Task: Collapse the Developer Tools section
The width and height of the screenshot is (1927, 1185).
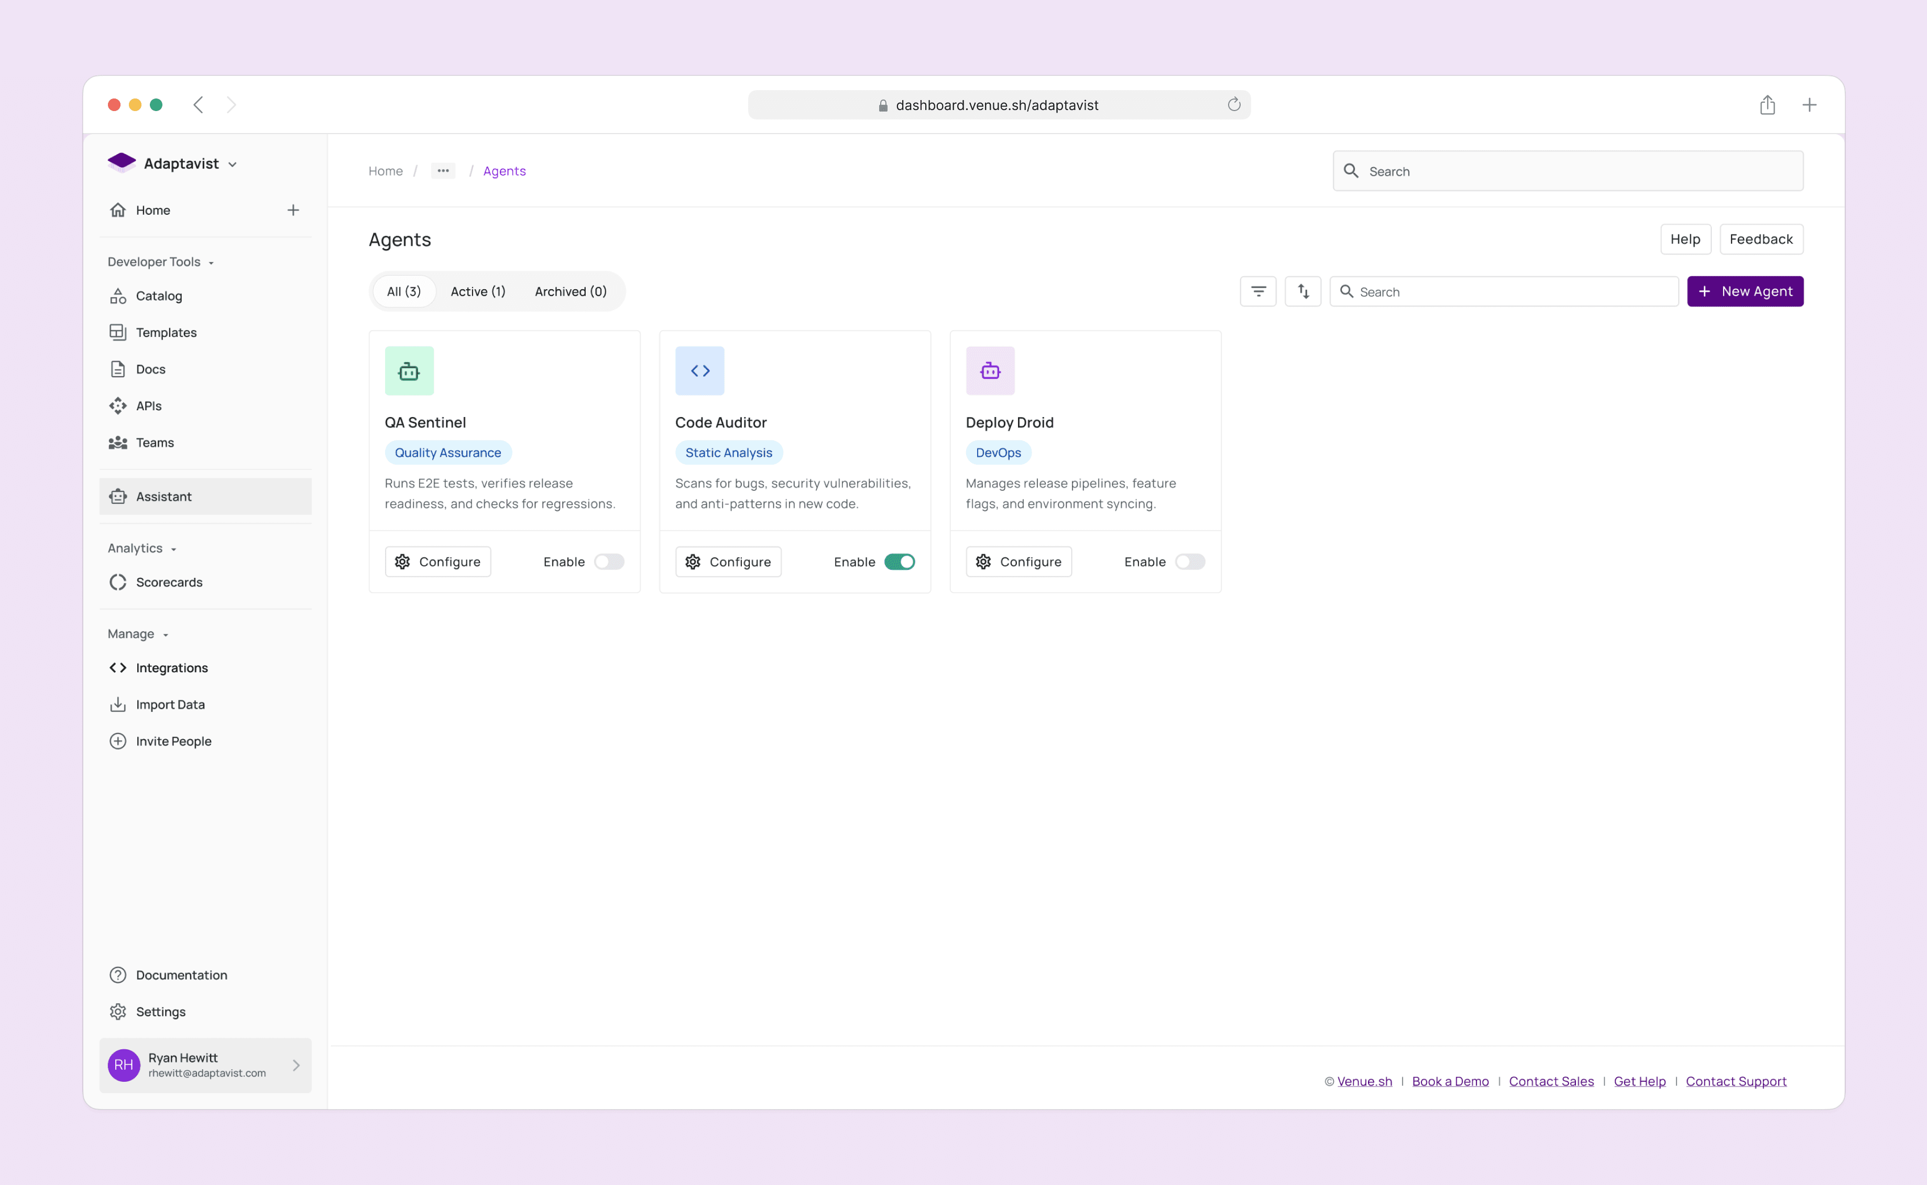Action: tap(161, 262)
